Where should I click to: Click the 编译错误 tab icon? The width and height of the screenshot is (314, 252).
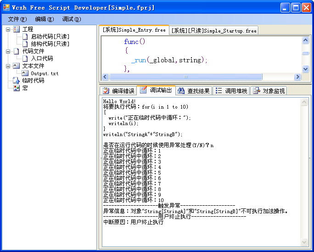tap(106, 91)
